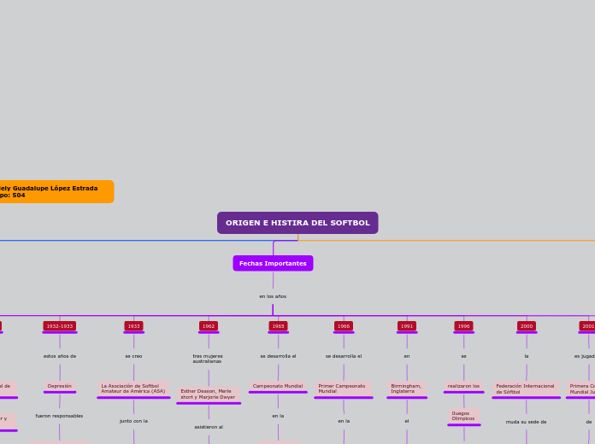Click the Esther Deason, Merle short node

(x=209, y=394)
